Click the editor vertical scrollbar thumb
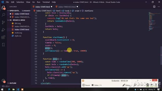Viewport: 162px width, 91px height. point(161,56)
